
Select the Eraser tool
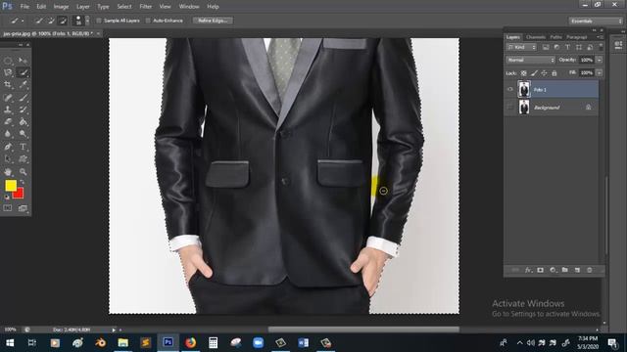(x=8, y=121)
